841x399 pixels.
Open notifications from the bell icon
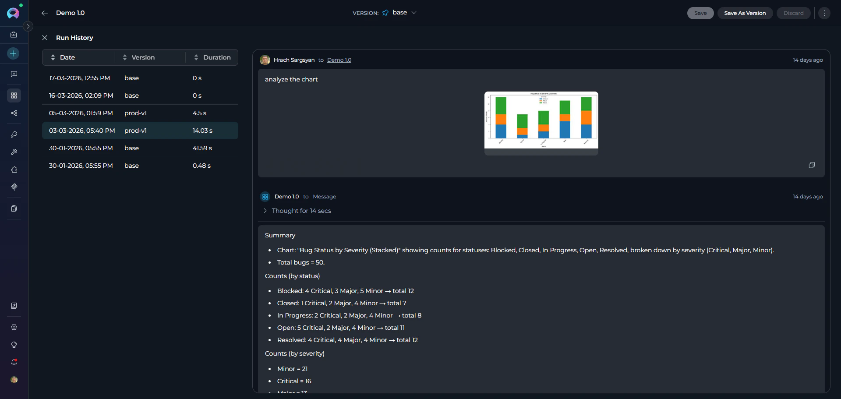[14, 362]
